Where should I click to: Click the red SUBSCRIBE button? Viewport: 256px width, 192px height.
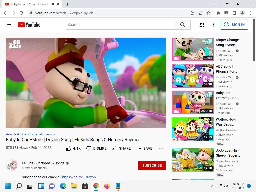[152, 165]
